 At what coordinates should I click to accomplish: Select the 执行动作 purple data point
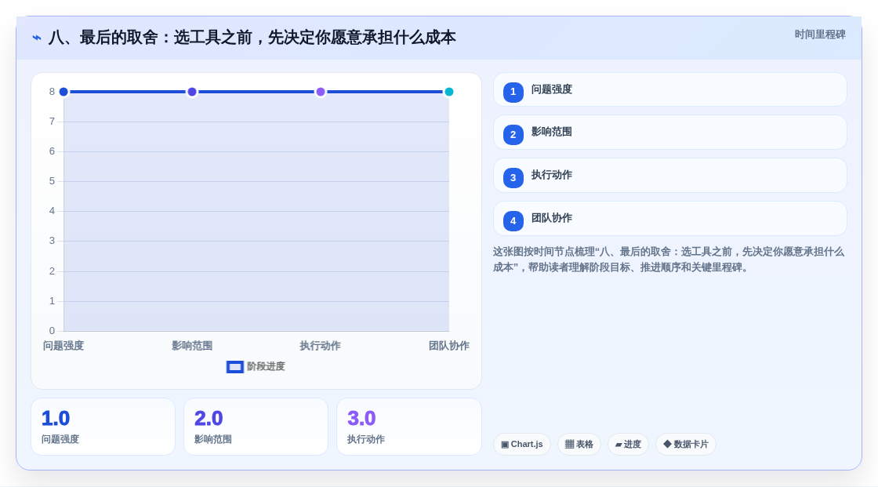tap(321, 92)
